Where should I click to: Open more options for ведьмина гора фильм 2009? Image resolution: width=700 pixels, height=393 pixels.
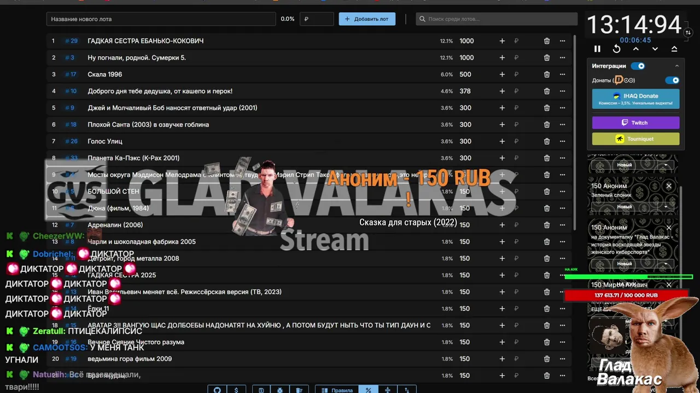coord(562,359)
